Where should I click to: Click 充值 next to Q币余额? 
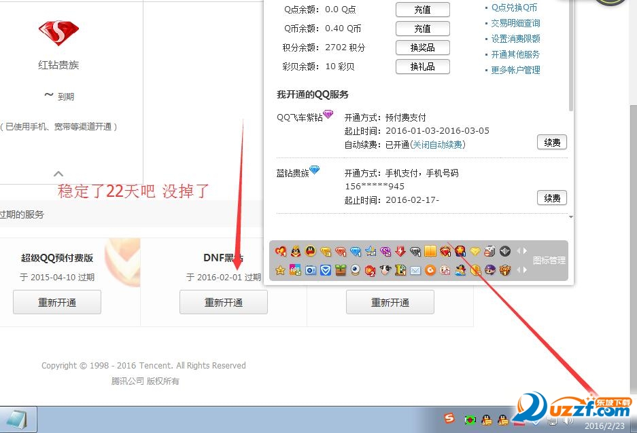pyautogui.click(x=422, y=29)
